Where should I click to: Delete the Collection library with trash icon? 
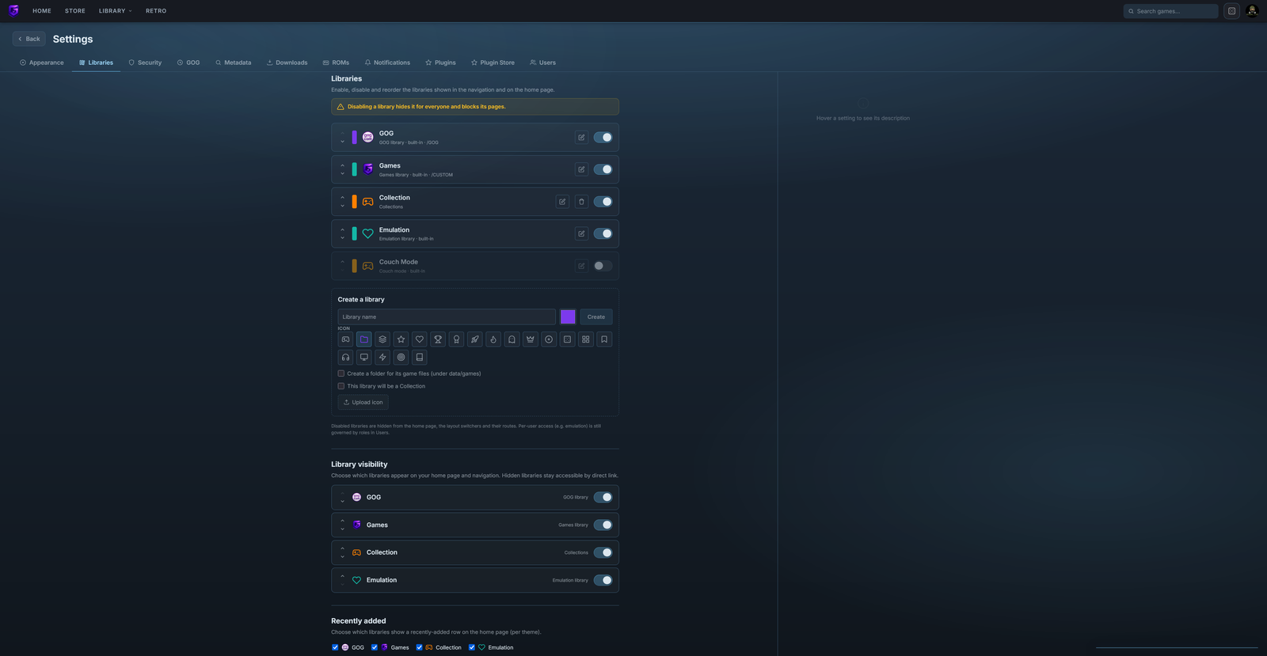click(x=581, y=202)
